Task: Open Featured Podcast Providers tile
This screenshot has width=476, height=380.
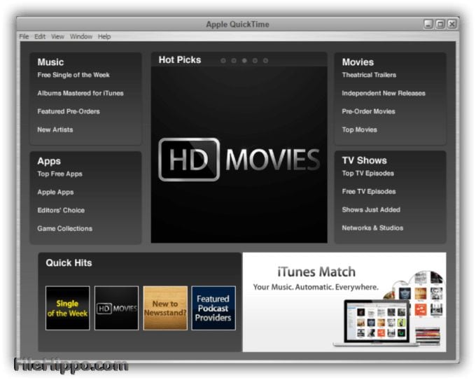Action: pos(213,308)
